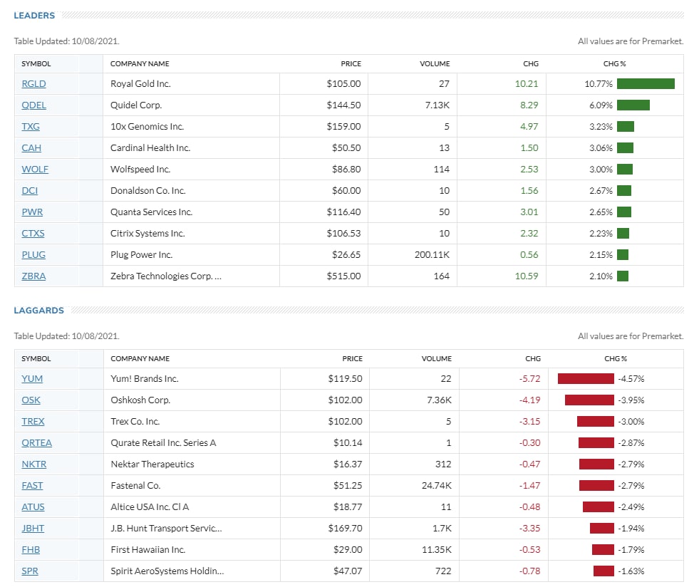Click the Laggards table CHG % column header

[616, 359]
